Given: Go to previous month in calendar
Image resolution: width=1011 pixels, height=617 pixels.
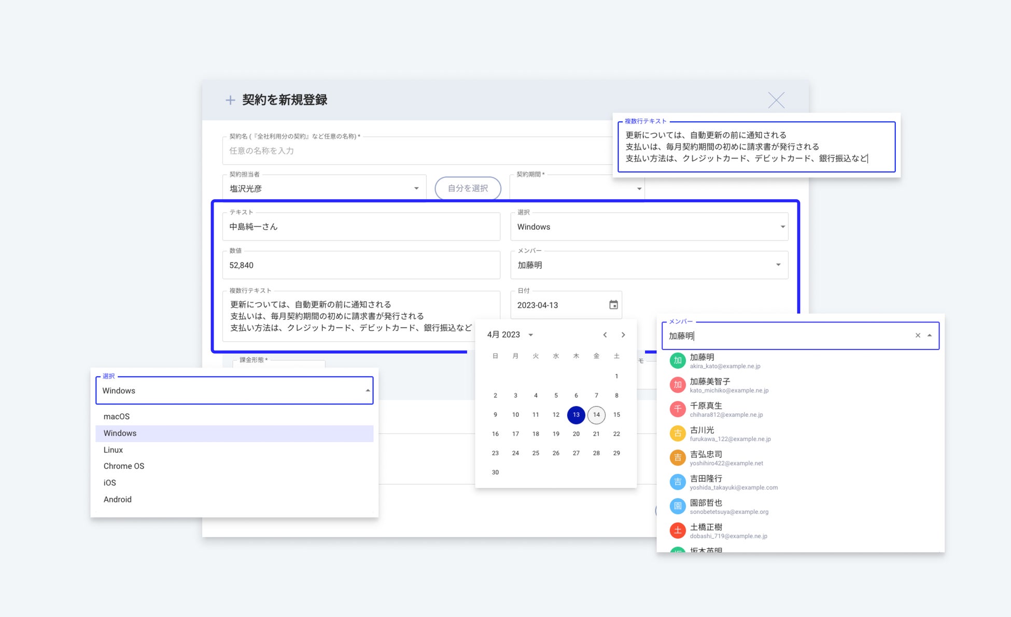Looking at the screenshot, I should coord(605,335).
